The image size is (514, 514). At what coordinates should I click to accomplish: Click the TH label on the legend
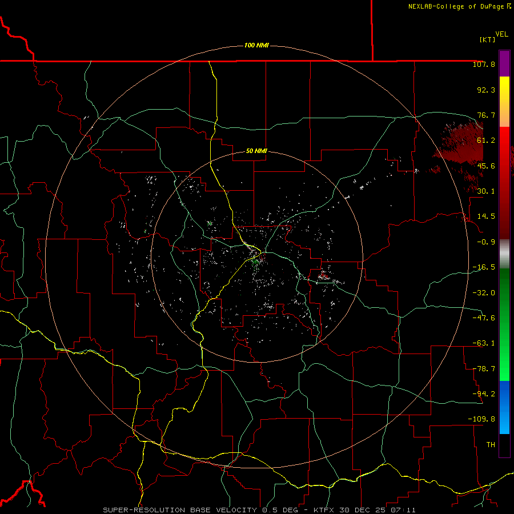491,445
